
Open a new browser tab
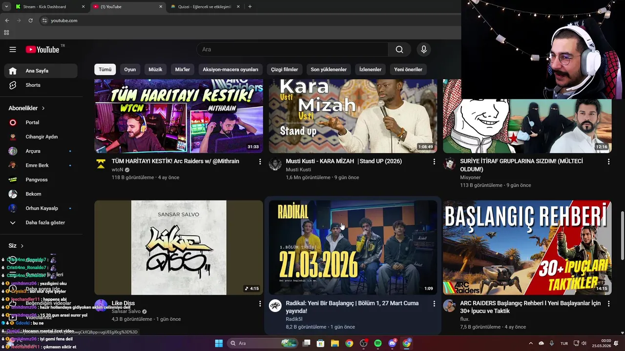tap(250, 7)
